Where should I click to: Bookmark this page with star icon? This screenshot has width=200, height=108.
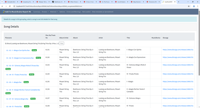(189, 6)
